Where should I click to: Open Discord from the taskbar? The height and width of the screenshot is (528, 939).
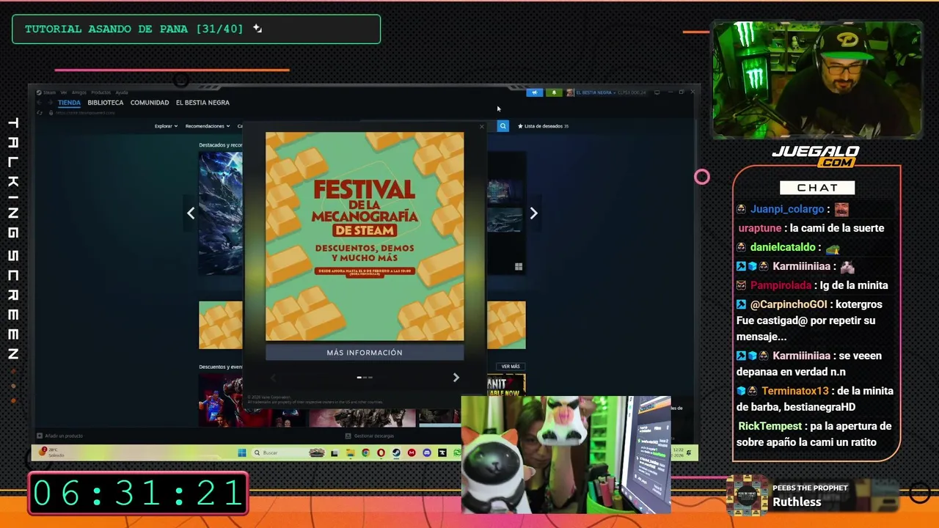(427, 452)
